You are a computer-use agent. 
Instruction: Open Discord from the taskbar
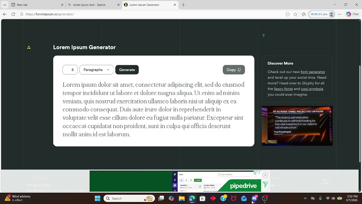pyautogui.click(x=254, y=199)
